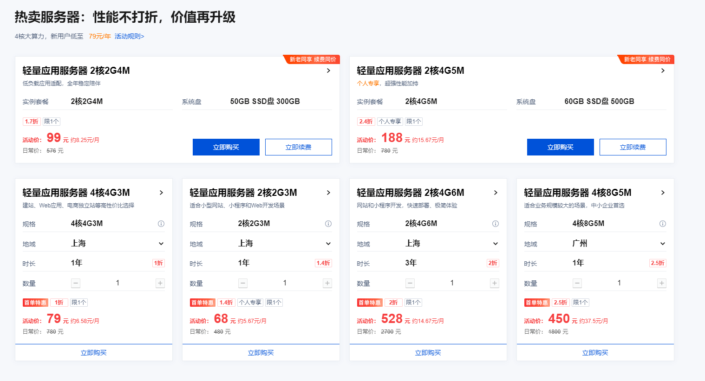Click quantity input field on 2核4G6M card

tap(452, 283)
